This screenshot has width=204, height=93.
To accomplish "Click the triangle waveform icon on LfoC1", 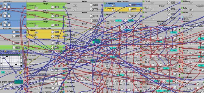I will 57,52.
